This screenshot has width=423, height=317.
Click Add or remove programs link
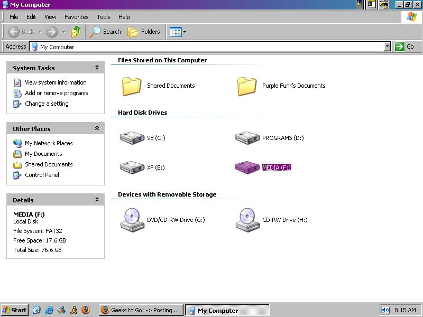[57, 93]
